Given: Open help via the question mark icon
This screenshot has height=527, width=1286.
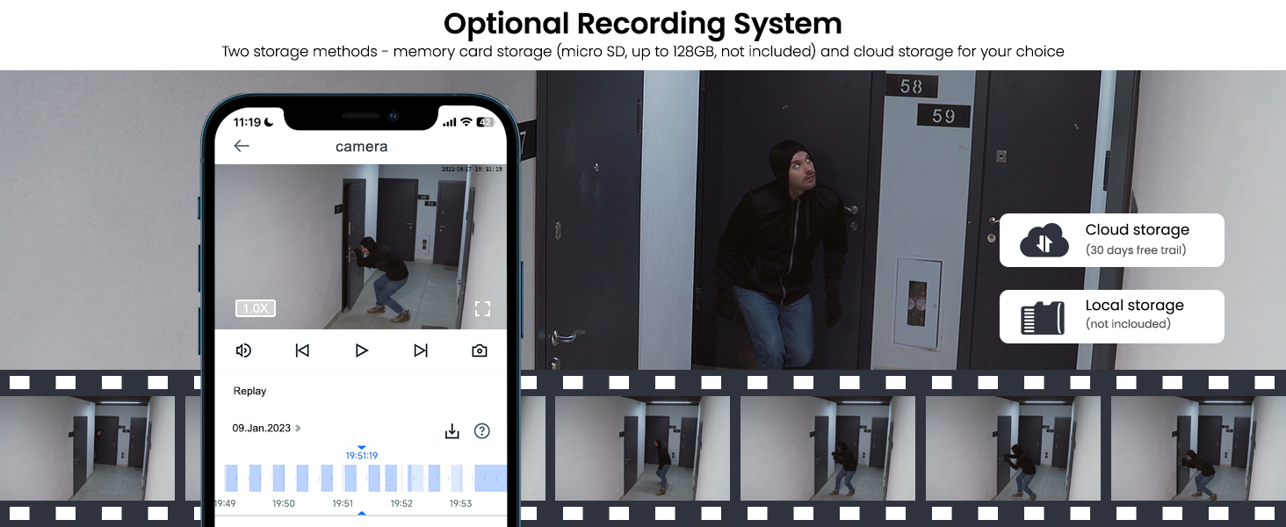Looking at the screenshot, I should click(481, 430).
